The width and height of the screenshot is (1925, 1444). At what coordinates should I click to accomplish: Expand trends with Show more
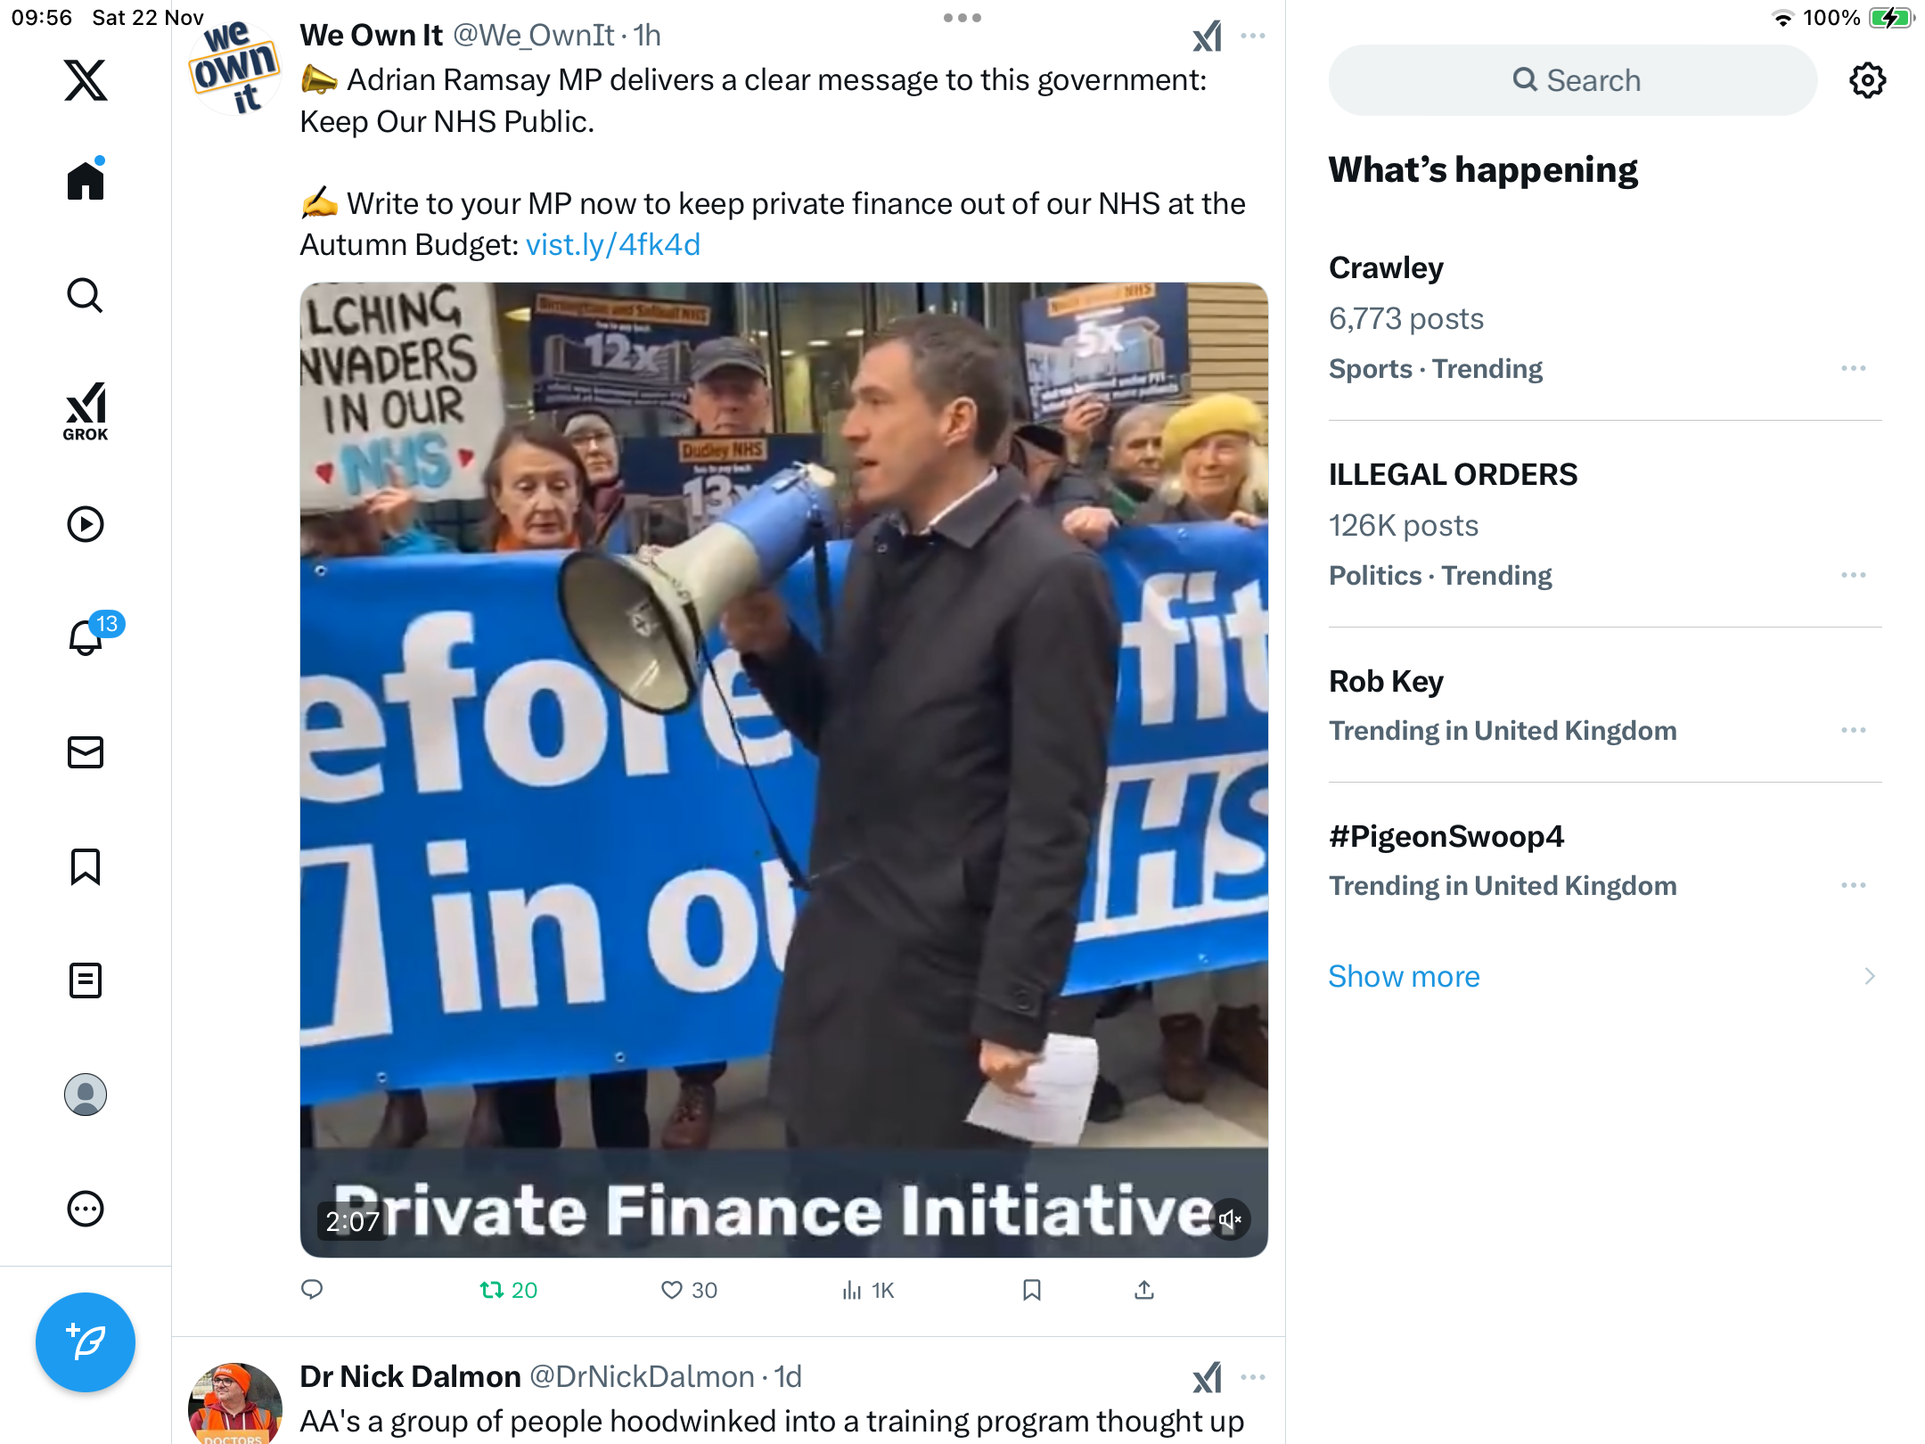[x=1404, y=976]
